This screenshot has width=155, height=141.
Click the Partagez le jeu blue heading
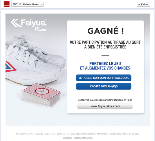[x=105, y=64]
